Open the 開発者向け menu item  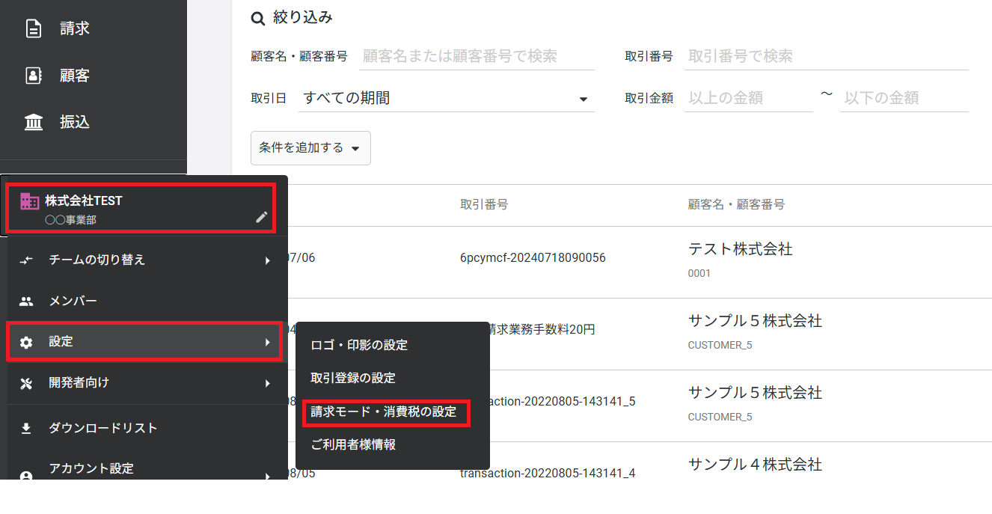147,383
